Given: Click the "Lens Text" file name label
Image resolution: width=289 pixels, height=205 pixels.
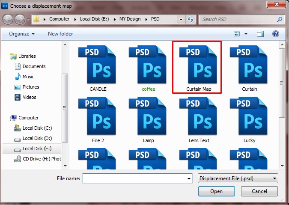Looking at the screenshot, I should click(x=199, y=140).
